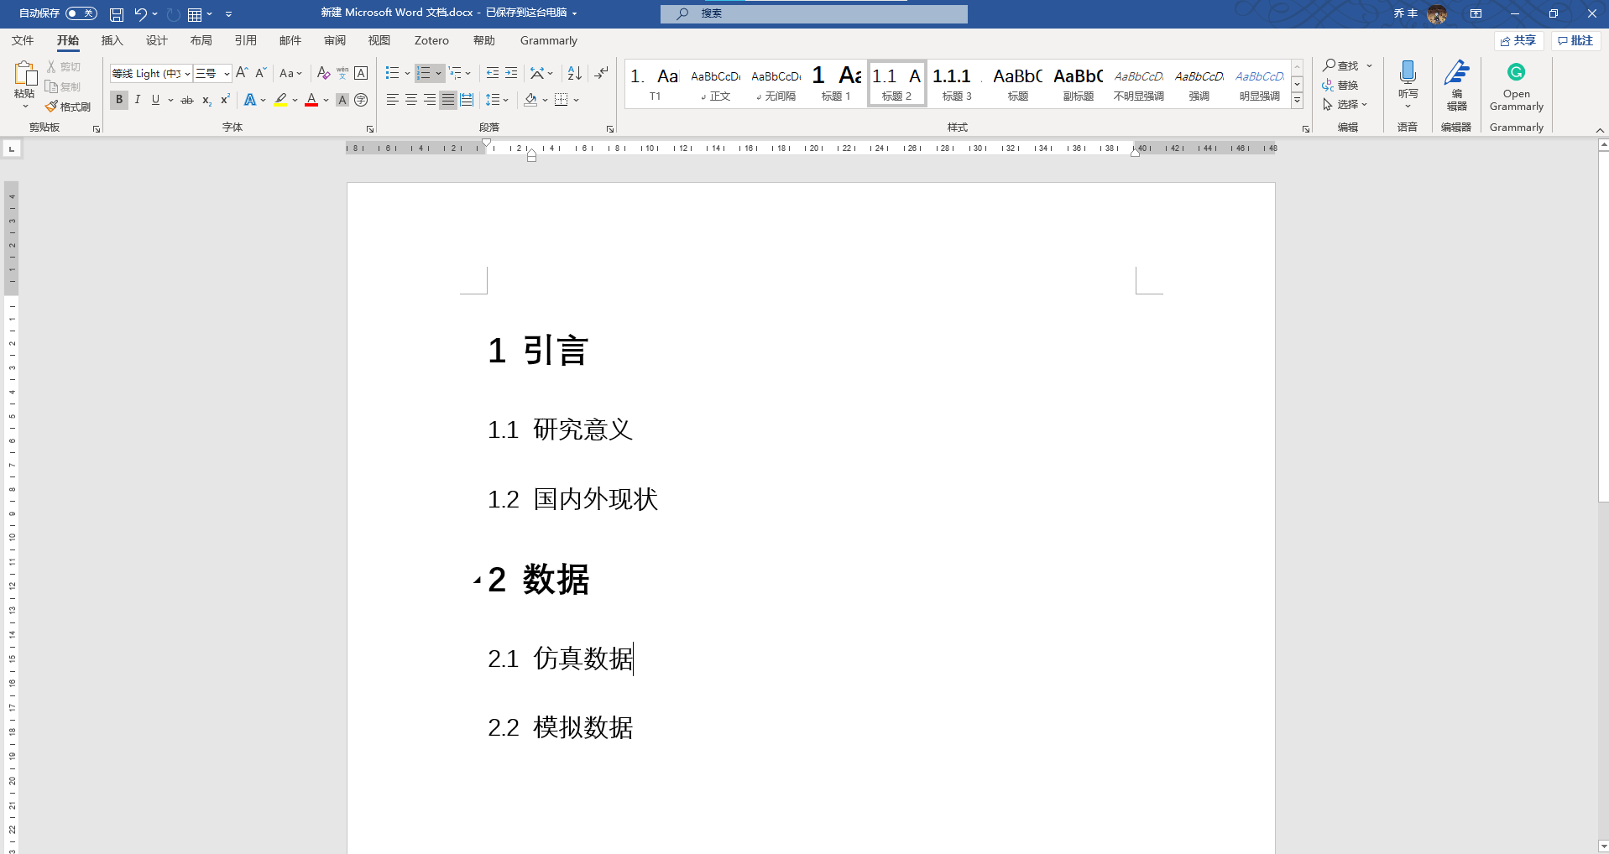Toggle superscript formatting
Image resolution: width=1609 pixels, height=854 pixels.
[225, 100]
